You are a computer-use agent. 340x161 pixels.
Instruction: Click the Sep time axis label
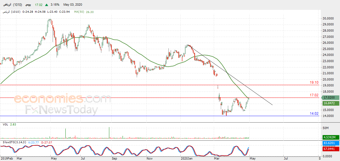coord(114,158)
